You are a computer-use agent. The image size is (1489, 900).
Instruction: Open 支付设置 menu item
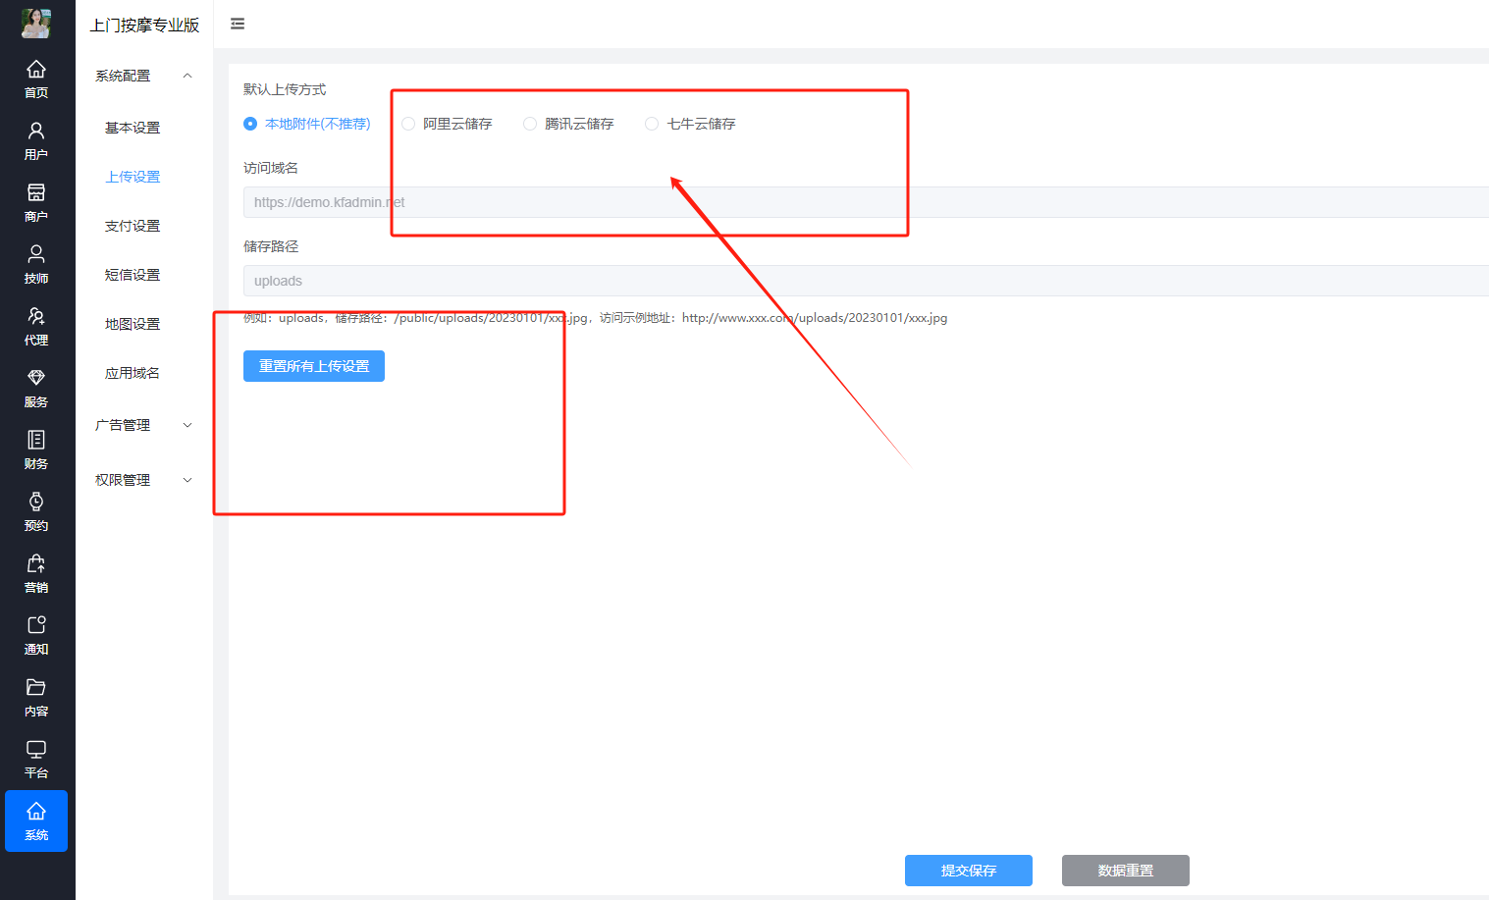click(x=133, y=226)
